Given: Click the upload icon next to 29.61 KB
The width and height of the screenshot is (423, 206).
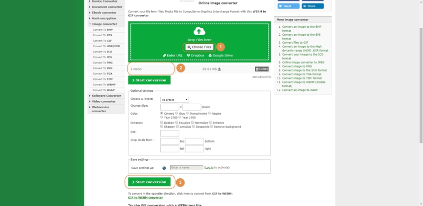Looking at the screenshot, I should 219,69.
